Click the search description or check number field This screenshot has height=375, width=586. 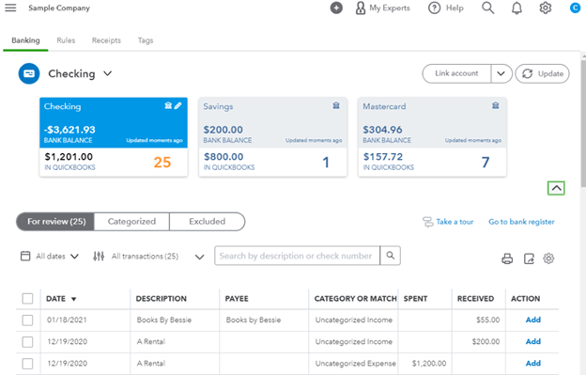coord(297,256)
